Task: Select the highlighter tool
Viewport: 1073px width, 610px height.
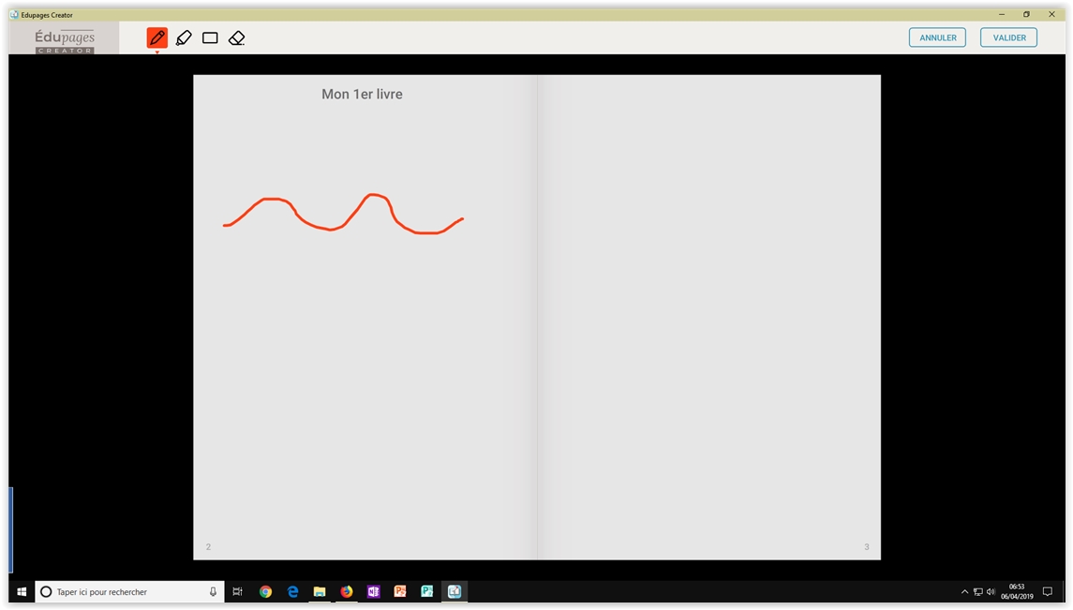Action: point(184,37)
